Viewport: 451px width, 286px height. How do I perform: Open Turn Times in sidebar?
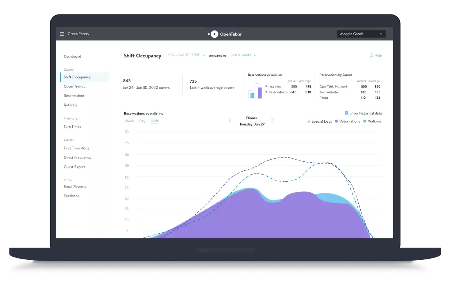72,127
